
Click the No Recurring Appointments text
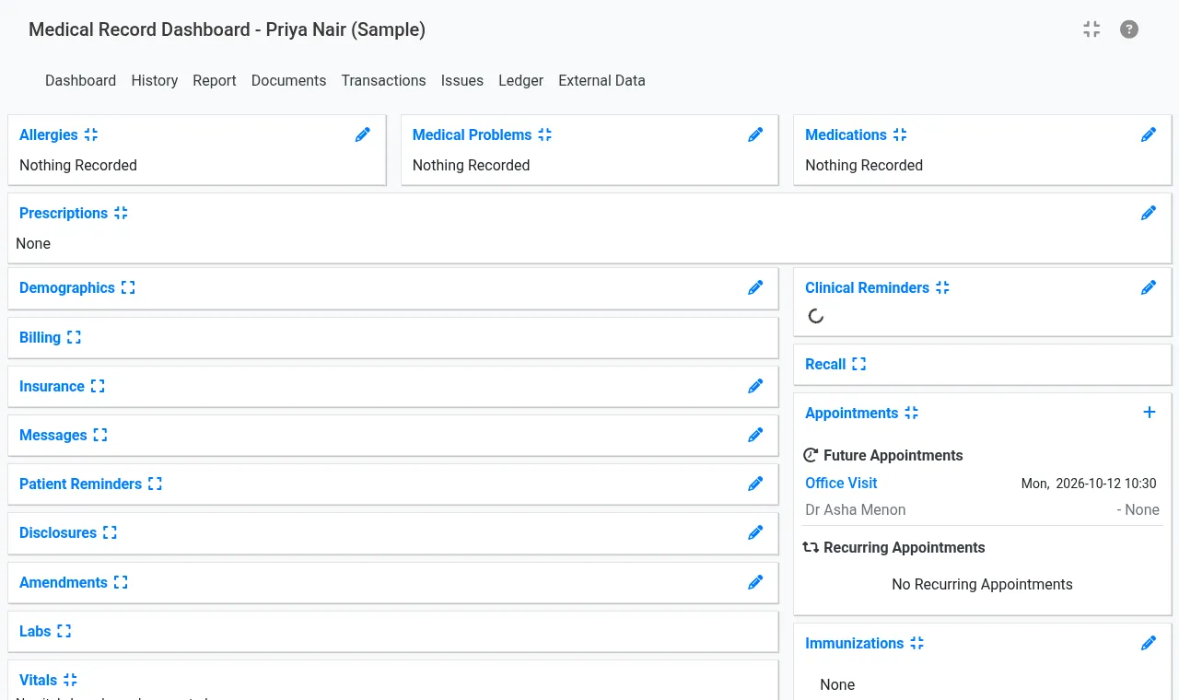point(982,584)
